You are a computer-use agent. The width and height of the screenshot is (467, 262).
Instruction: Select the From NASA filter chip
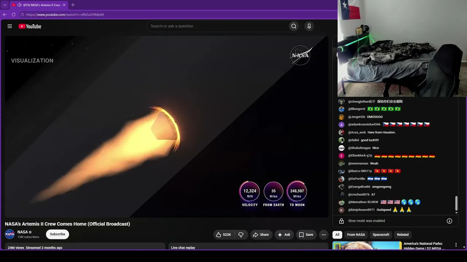point(356,235)
